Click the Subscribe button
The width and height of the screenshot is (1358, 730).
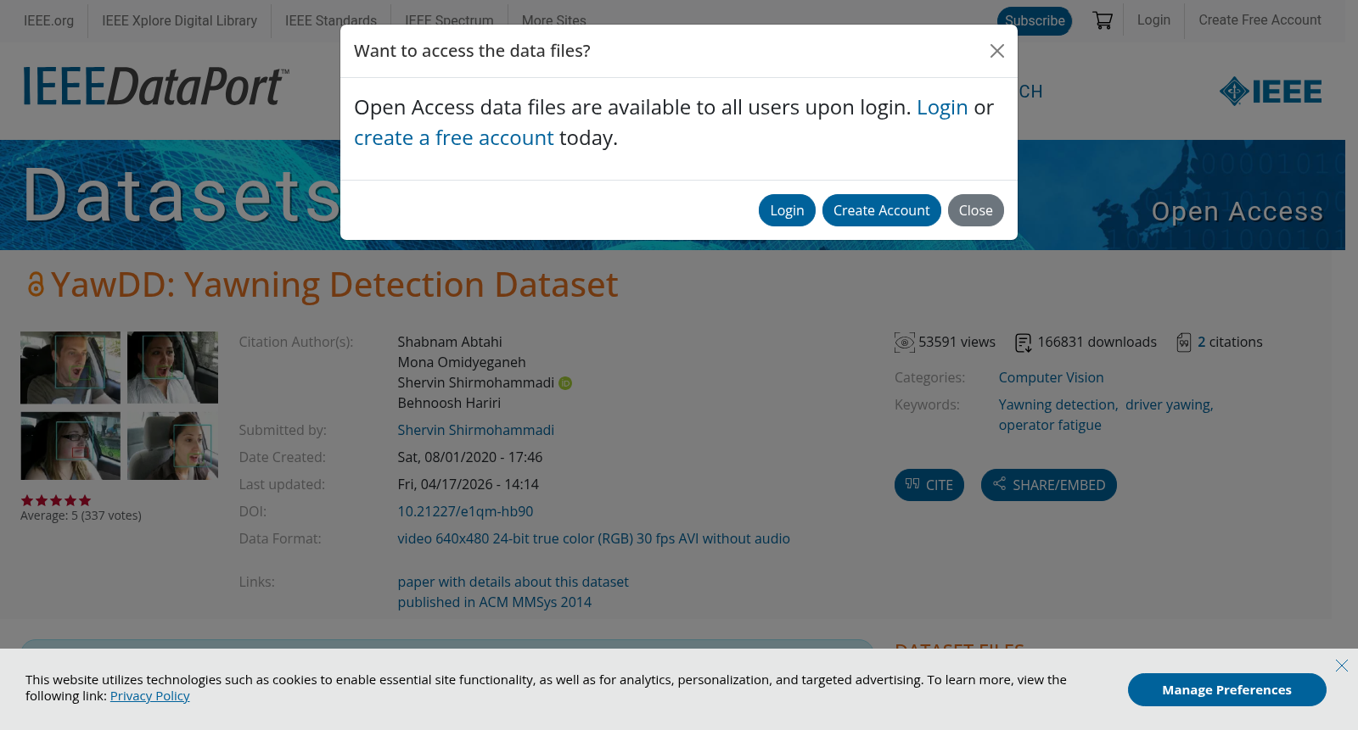[x=1035, y=20]
